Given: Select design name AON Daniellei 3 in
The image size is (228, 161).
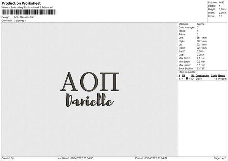Looking at the screenshot, I should pyautogui.click(x=24, y=17).
